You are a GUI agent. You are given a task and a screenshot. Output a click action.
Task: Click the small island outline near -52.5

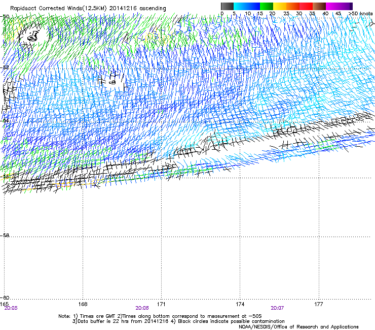(x=113, y=82)
